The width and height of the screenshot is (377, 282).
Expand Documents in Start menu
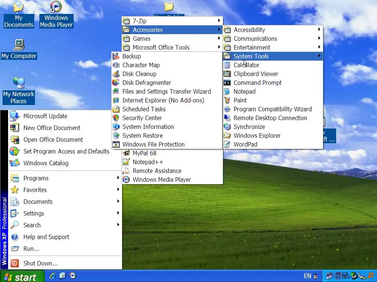point(65,202)
